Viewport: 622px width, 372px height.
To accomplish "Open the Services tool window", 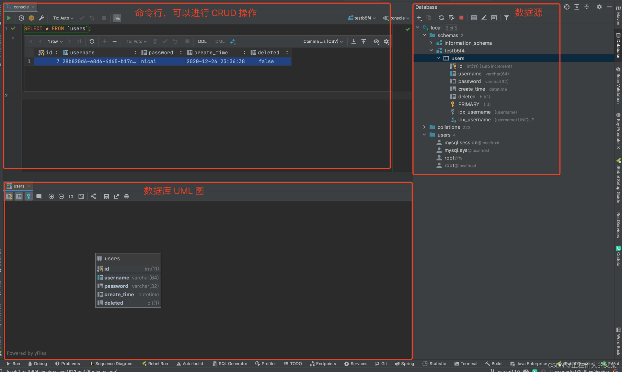I will point(356,364).
